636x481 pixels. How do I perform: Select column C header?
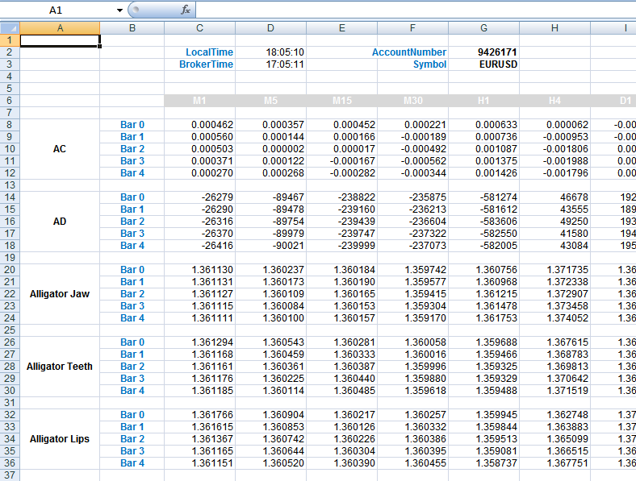point(199,28)
